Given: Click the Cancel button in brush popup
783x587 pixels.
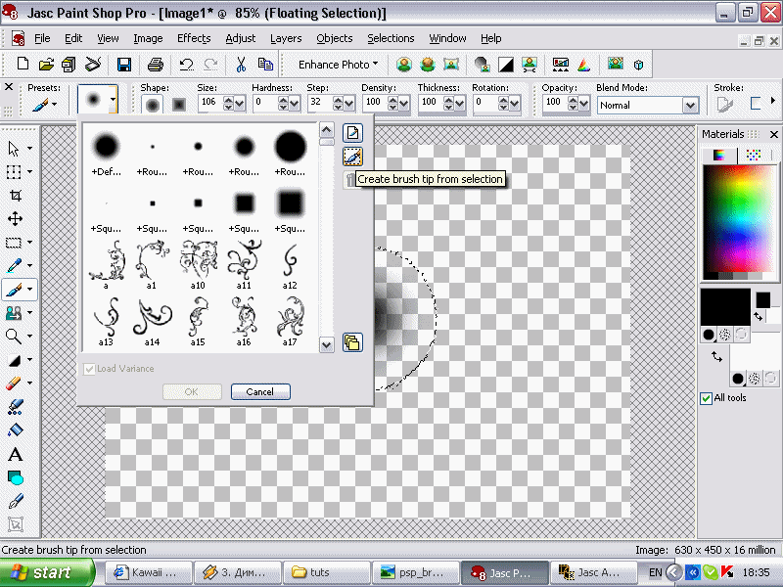Looking at the screenshot, I should click(x=260, y=392).
